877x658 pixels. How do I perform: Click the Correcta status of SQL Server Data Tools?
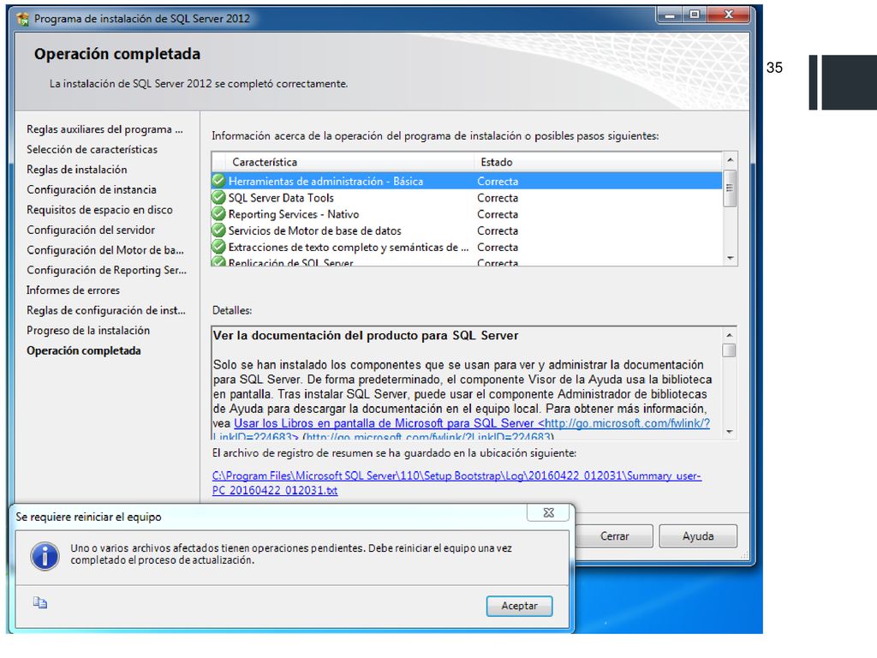(498, 198)
